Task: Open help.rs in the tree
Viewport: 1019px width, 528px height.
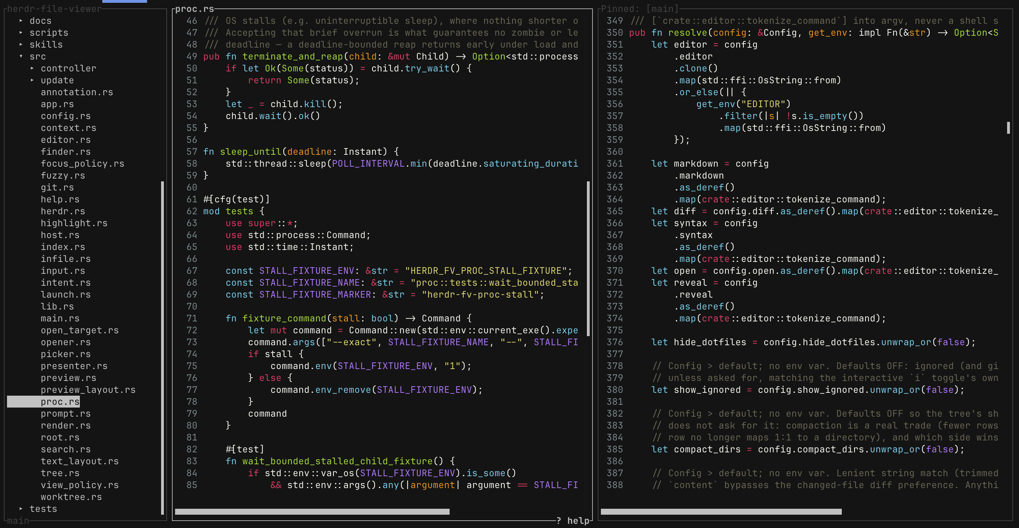Action: click(x=60, y=199)
